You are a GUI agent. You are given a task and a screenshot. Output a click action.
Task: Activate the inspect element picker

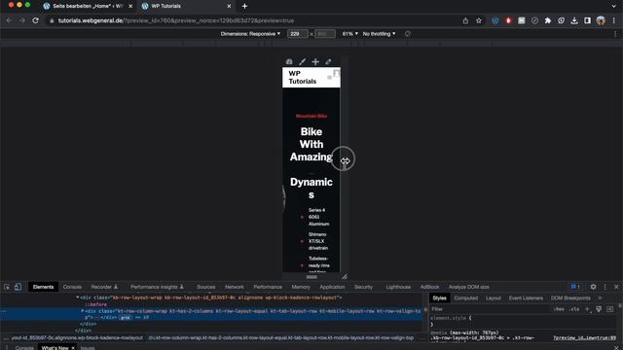[7, 287]
